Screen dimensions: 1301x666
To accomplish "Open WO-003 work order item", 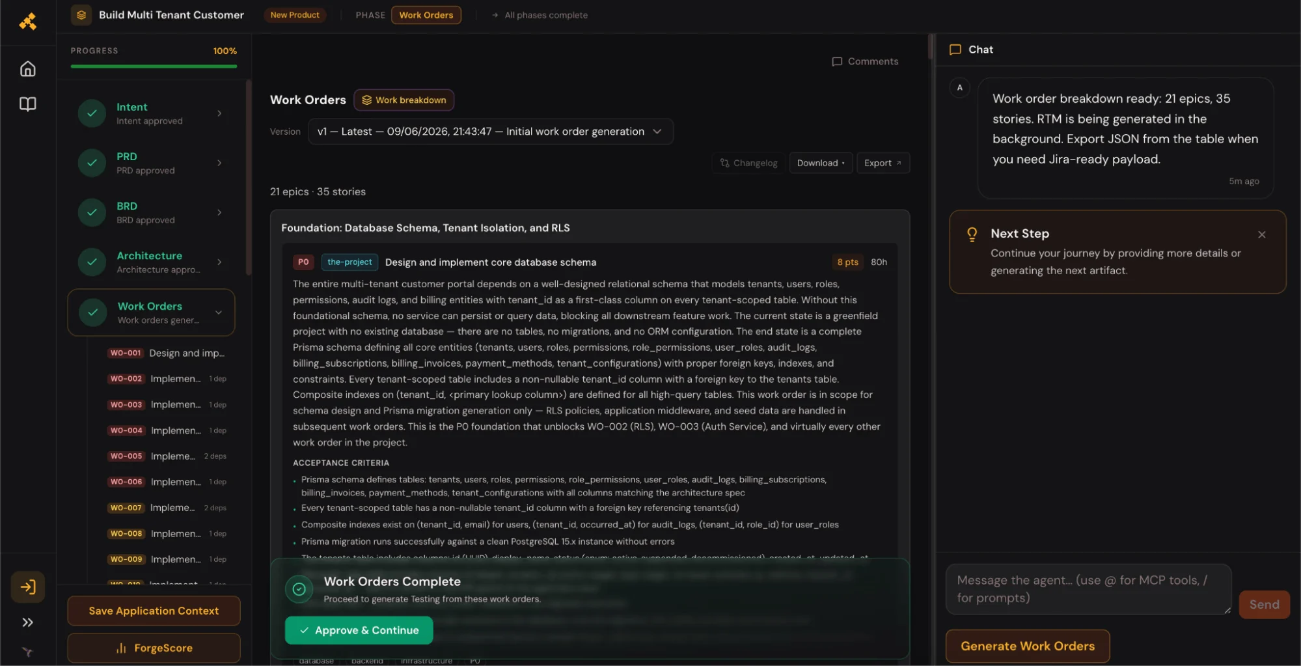I will (167, 405).
